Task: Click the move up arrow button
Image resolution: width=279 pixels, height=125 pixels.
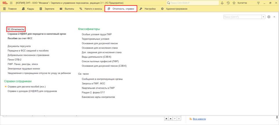Action: click(x=171, y=119)
